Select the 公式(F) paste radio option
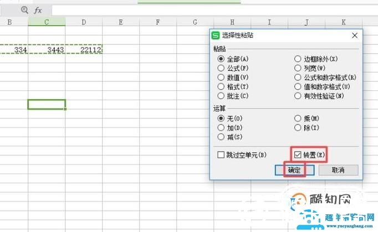Viewport: 378px width, 232px height. [x=221, y=68]
